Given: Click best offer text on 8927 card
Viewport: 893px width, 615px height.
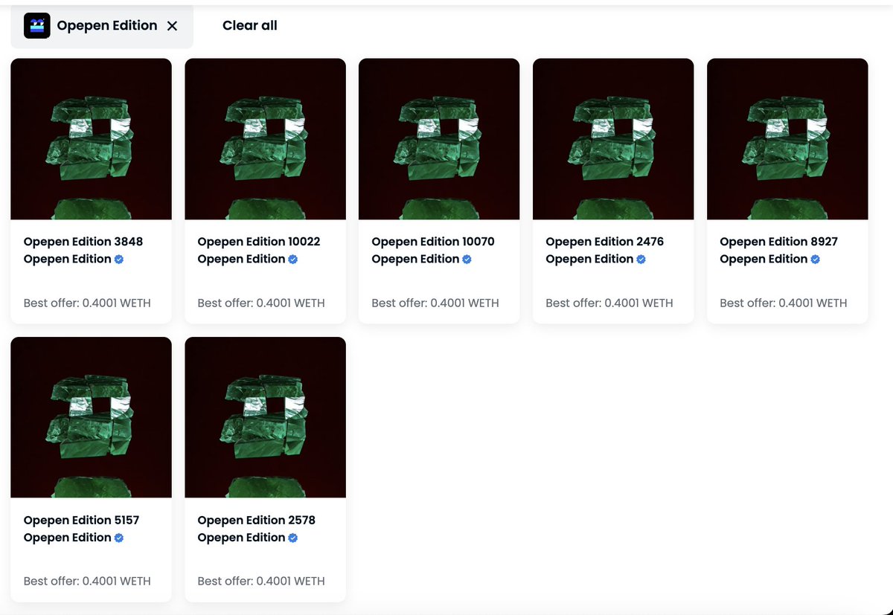Looking at the screenshot, I should pyautogui.click(x=784, y=303).
